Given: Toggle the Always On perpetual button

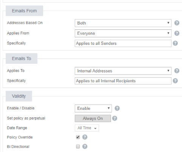Looking at the screenshot, I should [93, 118].
